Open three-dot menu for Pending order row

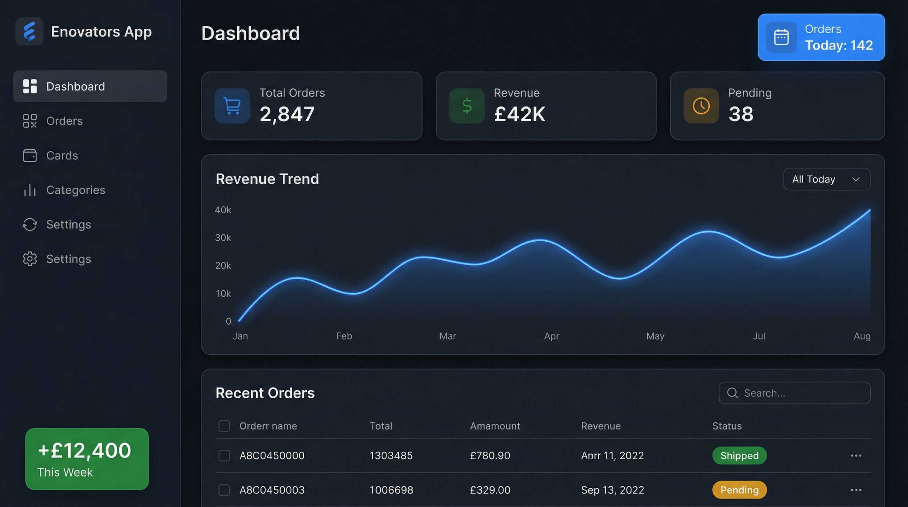click(x=856, y=490)
